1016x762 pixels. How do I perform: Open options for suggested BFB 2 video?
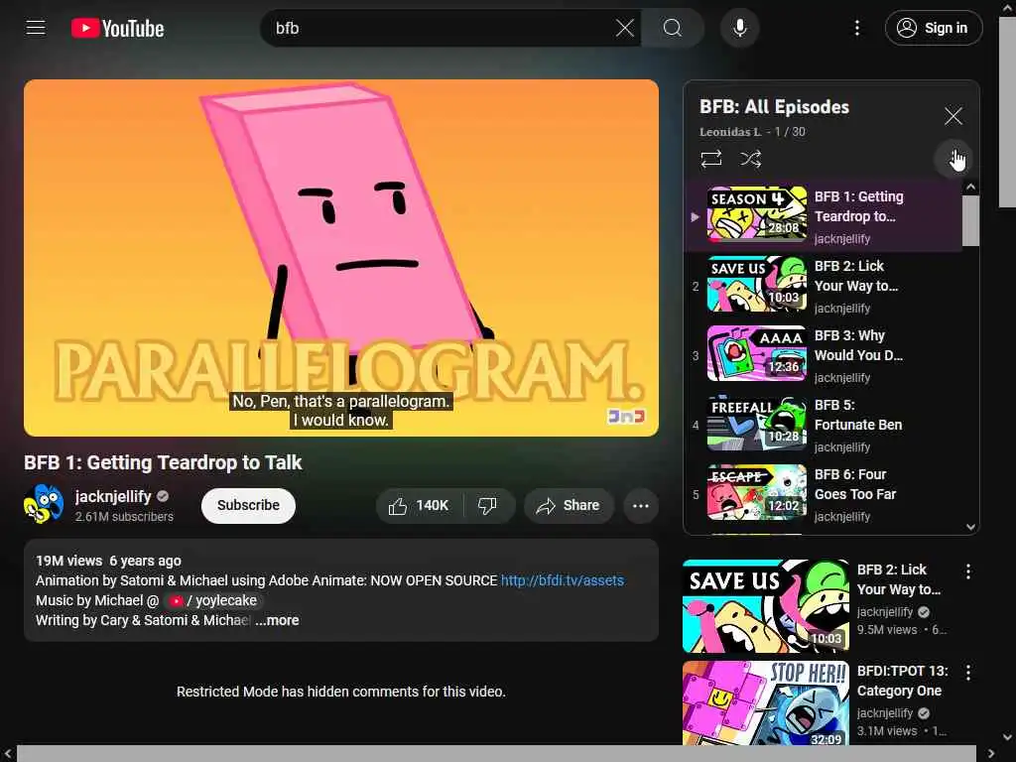(968, 571)
